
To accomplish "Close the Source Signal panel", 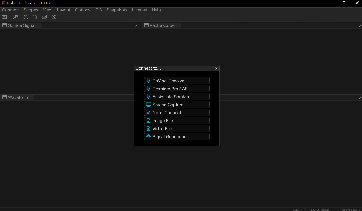I will (136, 26).
